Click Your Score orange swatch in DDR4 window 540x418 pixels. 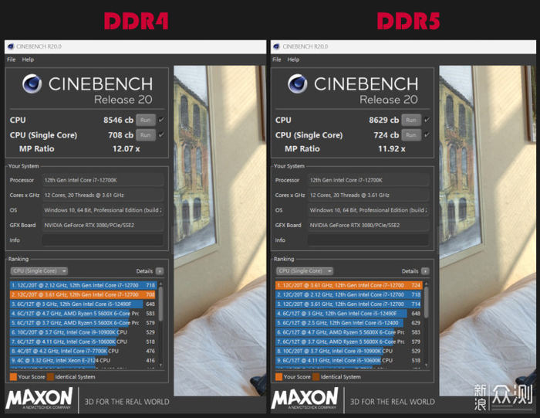[13, 376]
